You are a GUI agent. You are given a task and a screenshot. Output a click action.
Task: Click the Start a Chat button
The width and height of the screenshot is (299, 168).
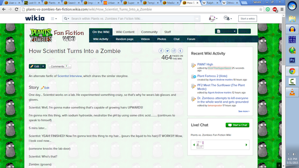[237, 125]
